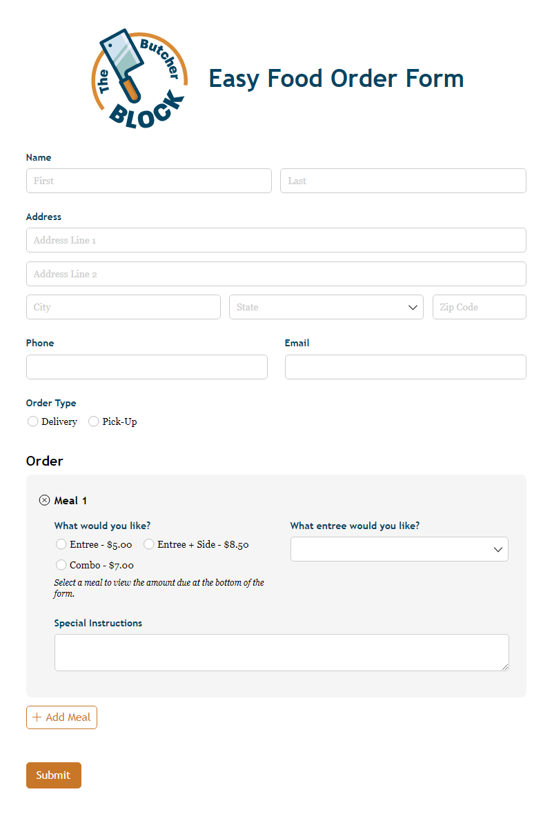This screenshot has width=552, height=814.
Task: Focus the City input box
Action: tap(123, 307)
